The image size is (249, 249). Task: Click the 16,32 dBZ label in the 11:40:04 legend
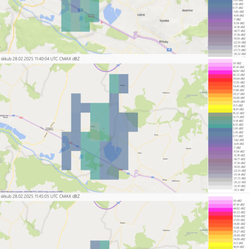[x=239, y=113]
